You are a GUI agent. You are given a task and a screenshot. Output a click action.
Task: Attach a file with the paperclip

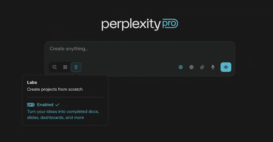click(x=202, y=67)
